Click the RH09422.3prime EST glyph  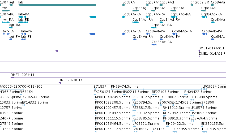(x=168, y=126)
